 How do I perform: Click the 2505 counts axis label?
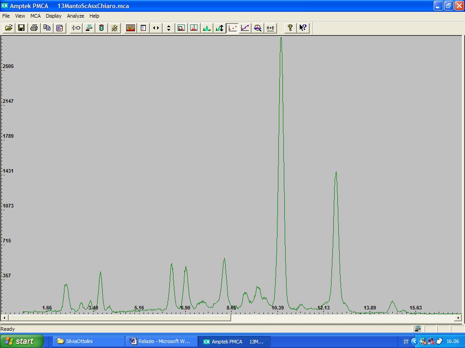pyautogui.click(x=8, y=66)
